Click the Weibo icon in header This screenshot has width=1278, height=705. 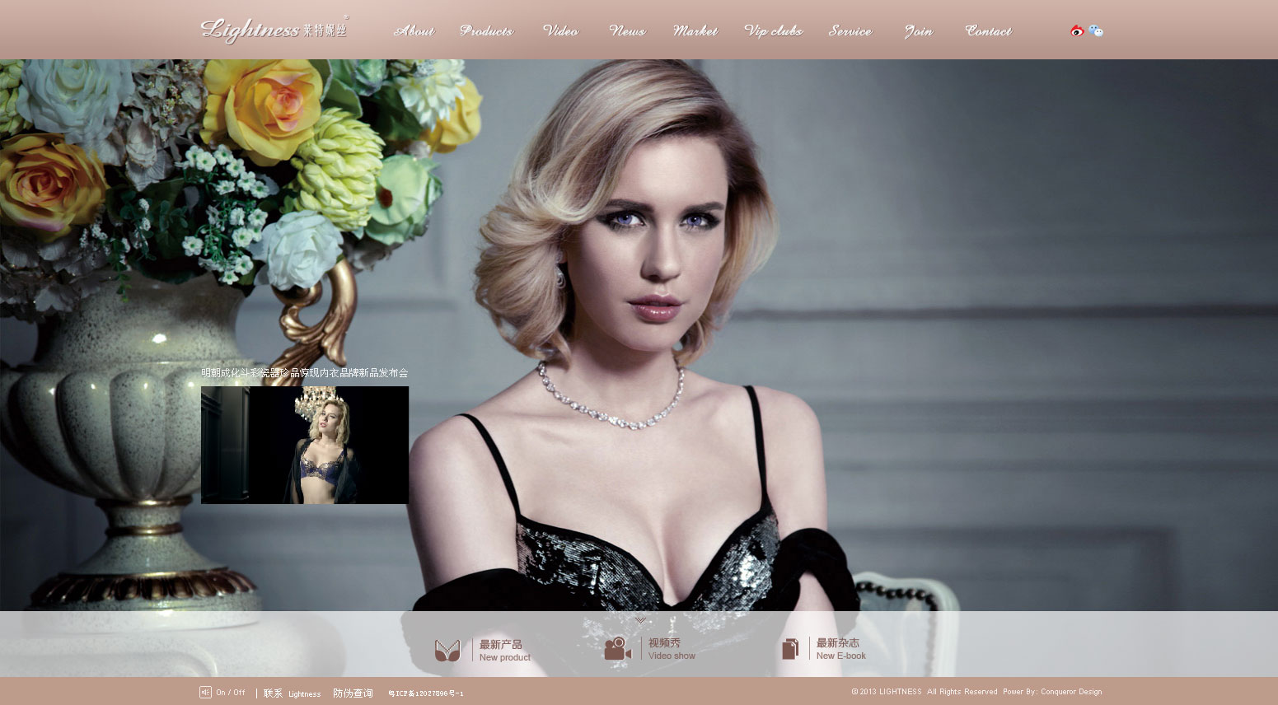pyautogui.click(x=1077, y=31)
